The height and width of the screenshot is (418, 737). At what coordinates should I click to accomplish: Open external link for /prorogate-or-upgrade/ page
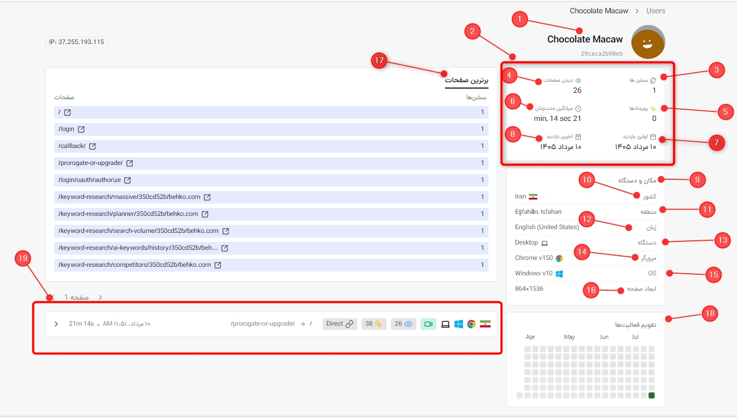(130, 163)
